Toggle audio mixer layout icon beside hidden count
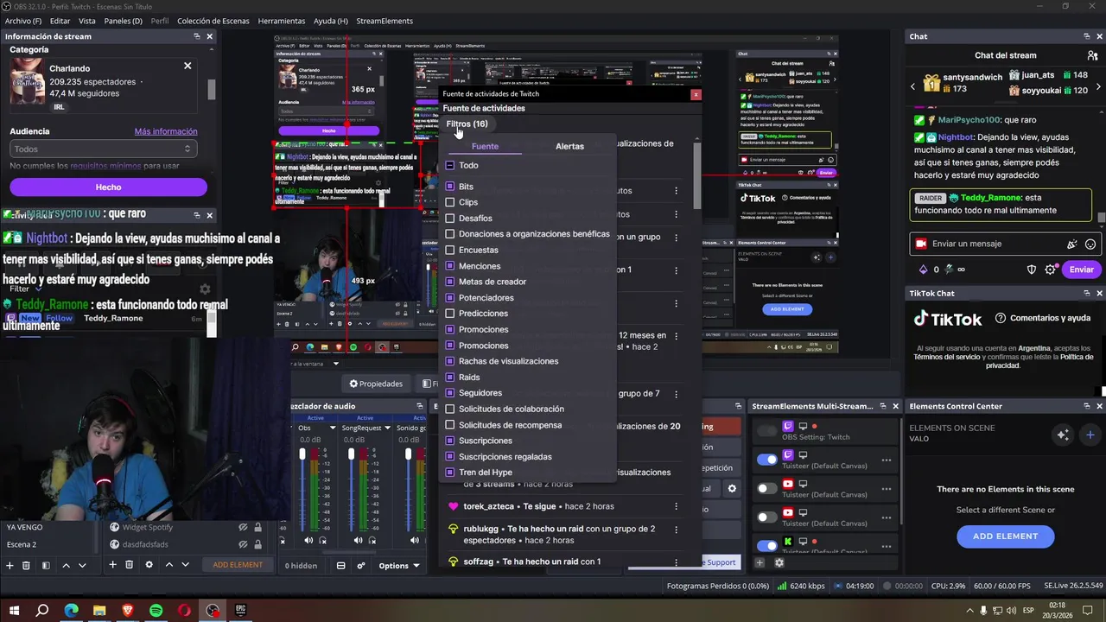 coord(340,566)
